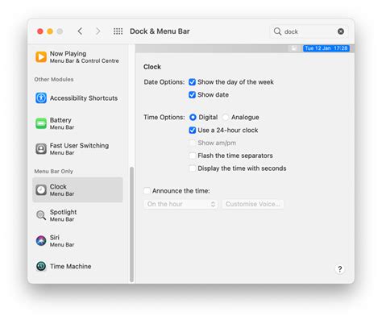Click the Clock heading in the pane
The image size is (382, 320).
coord(152,67)
